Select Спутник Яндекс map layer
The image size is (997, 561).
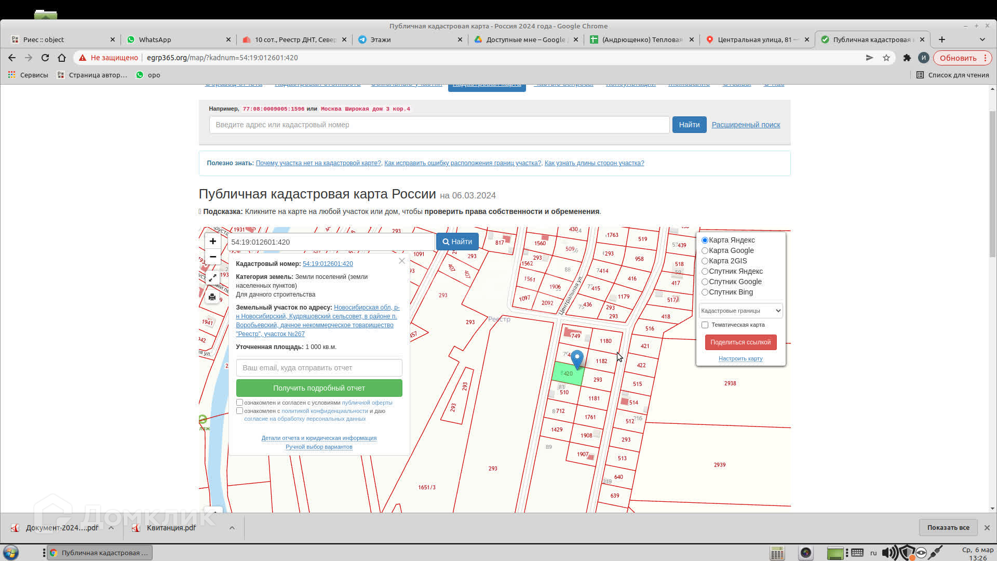(705, 272)
